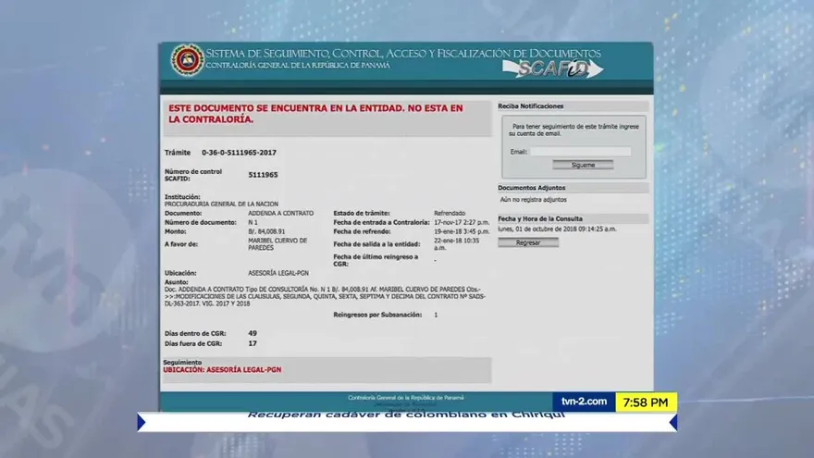Click exit date '22-ene-18 10:35 a.m.'
Image resolution: width=814 pixels, height=458 pixels.
coord(457,244)
